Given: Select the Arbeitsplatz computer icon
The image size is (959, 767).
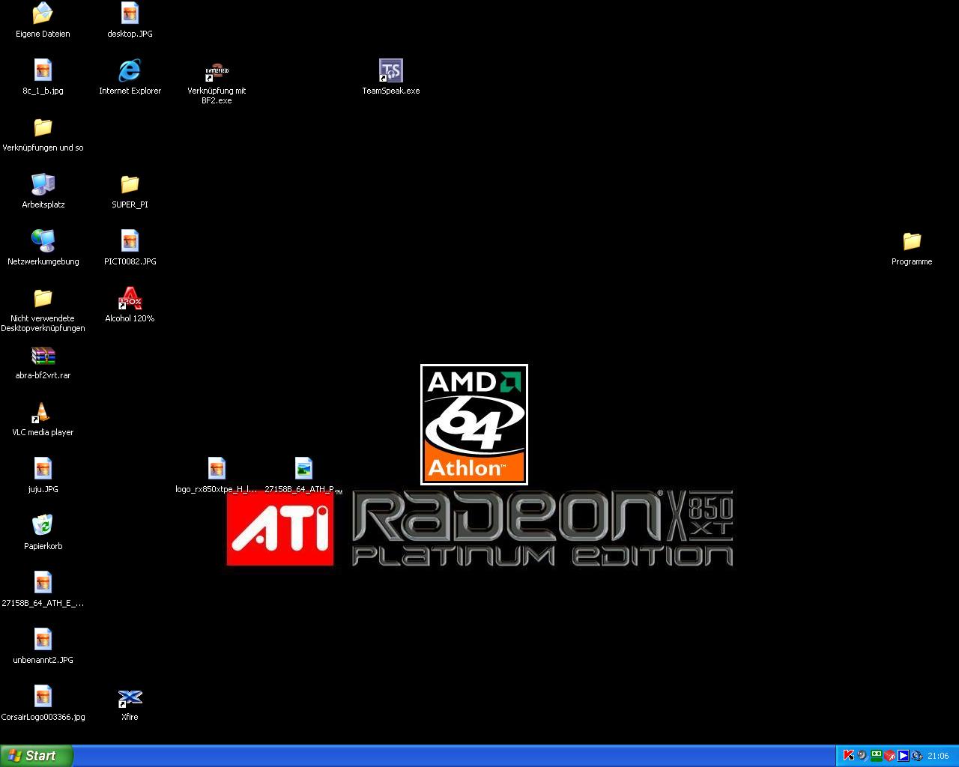Looking at the screenshot, I should [43, 184].
